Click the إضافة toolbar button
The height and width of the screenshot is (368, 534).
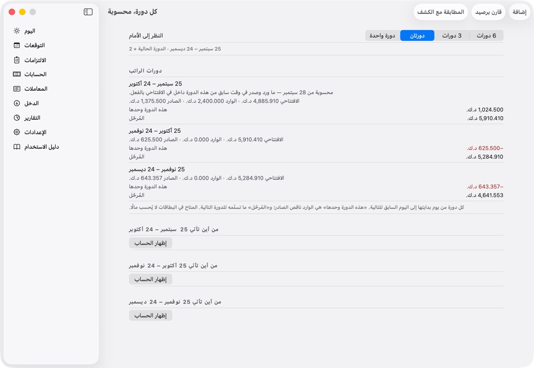520,12
